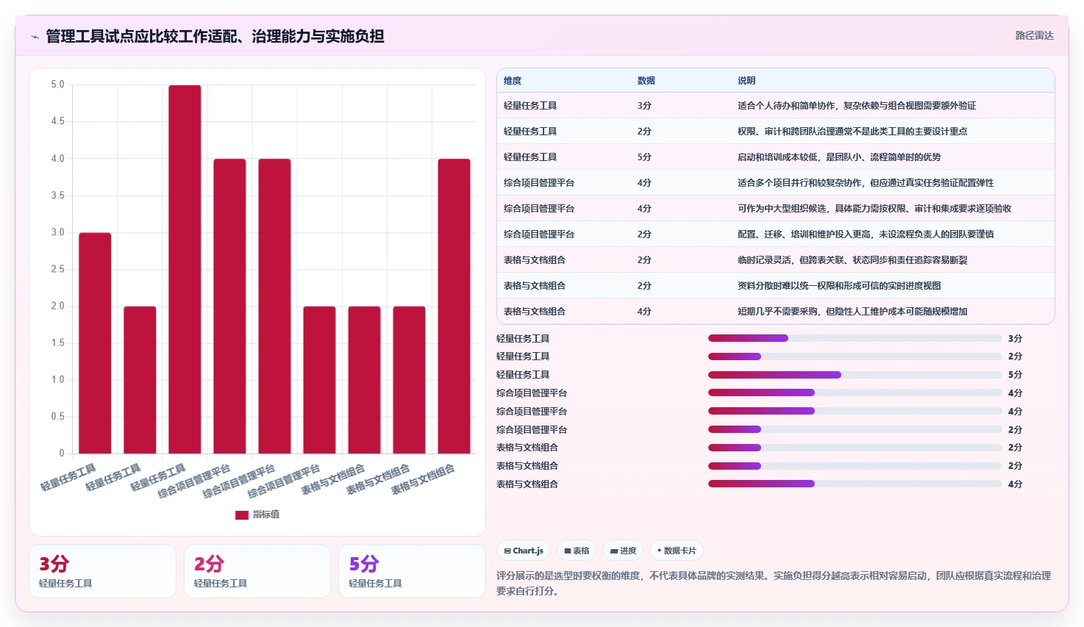Select row text 适合个人待办和简单协作
Viewport: 1084px width, 627px height.
[x=786, y=106]
